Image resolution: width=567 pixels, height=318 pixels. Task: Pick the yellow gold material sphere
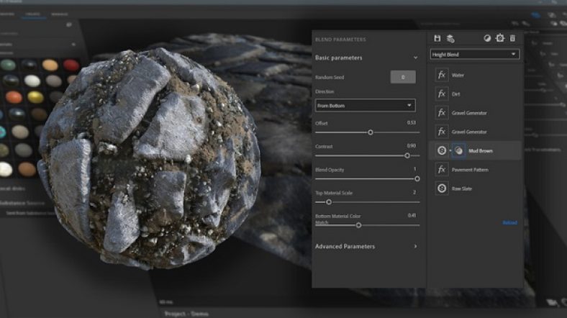coord(35,97)
